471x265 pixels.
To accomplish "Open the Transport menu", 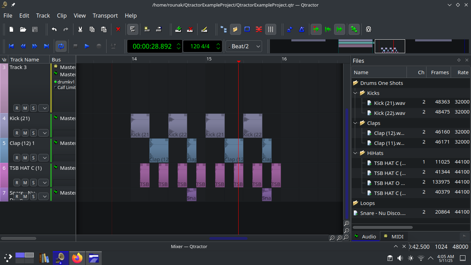I will 105,16.
